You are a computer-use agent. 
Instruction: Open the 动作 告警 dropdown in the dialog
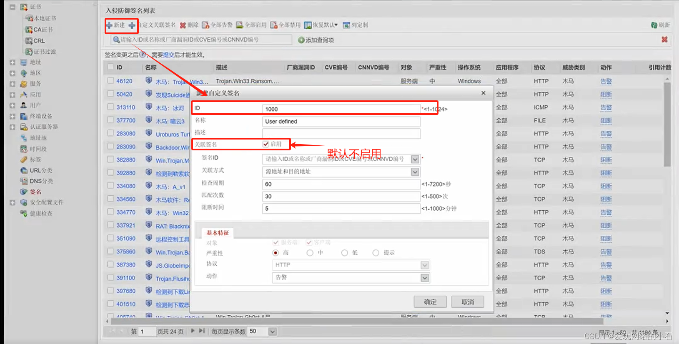[x=425, y=277]
